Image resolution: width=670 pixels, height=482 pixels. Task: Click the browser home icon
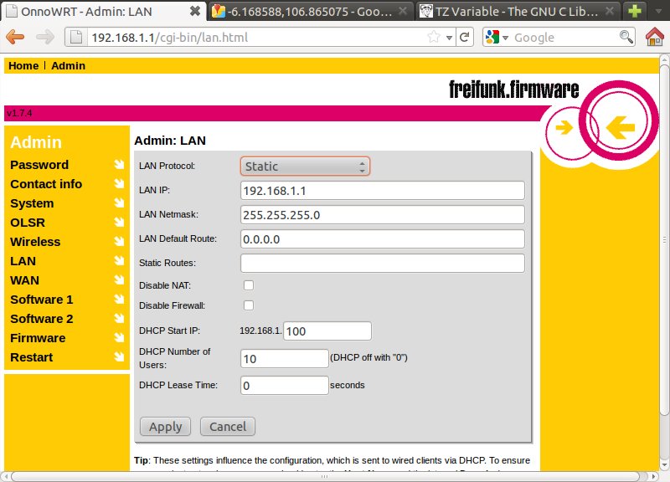click(x=655, y=38)
